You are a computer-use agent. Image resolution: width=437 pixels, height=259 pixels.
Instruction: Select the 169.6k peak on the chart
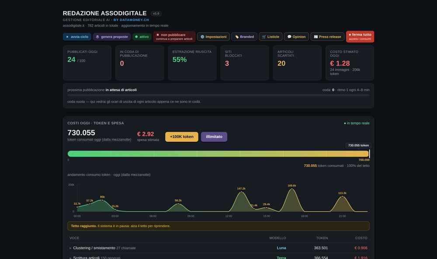pyautogui.click(x=292, y=189)
